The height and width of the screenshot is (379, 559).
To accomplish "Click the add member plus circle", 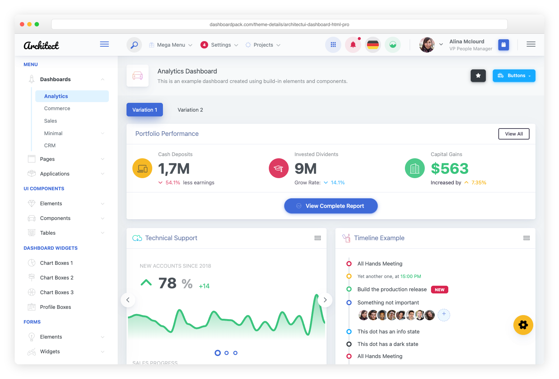I will [444, 314].
